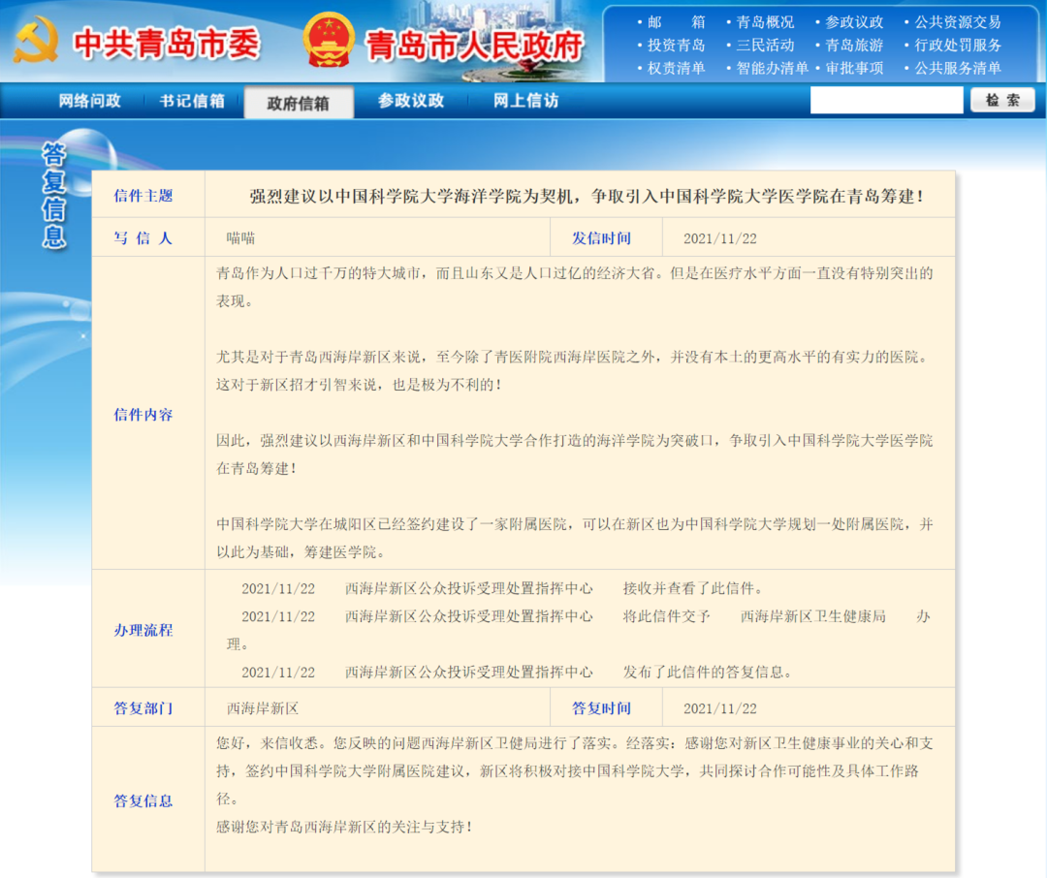Click into the search input field
The image size is (1047, 878).
point(886,101)
